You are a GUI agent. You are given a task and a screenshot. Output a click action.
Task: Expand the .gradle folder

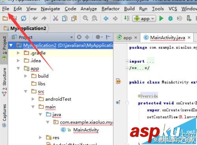[18, 53]
